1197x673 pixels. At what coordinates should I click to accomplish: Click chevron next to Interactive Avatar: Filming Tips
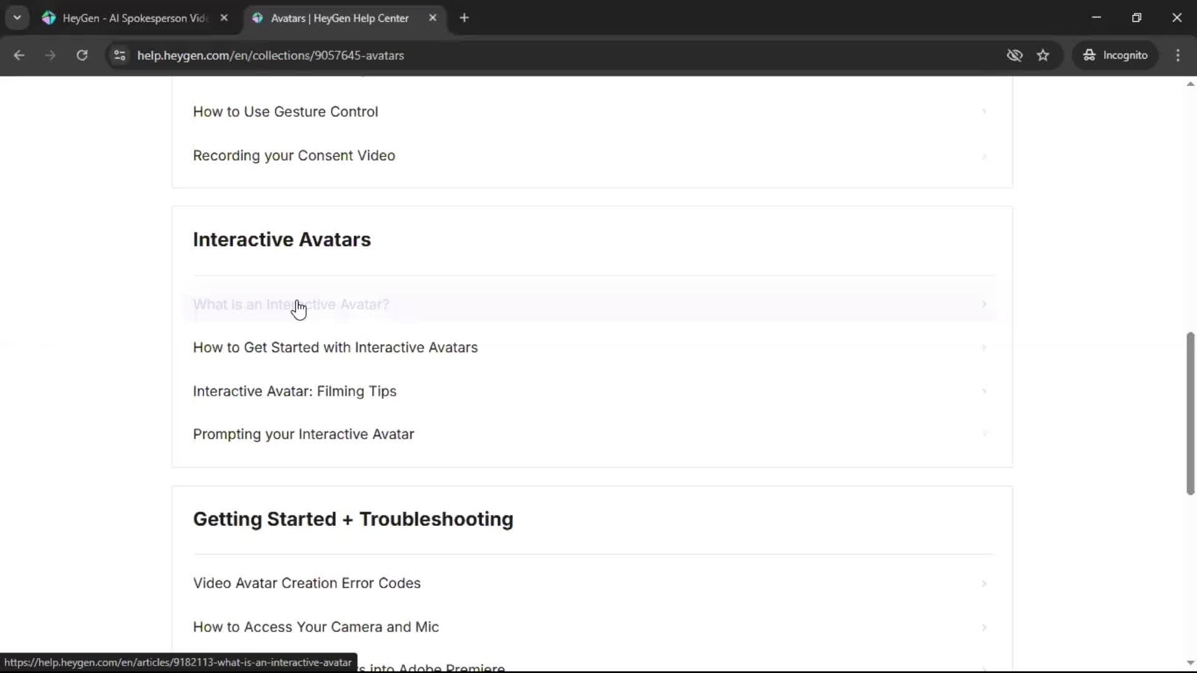(x=984, y=391)
